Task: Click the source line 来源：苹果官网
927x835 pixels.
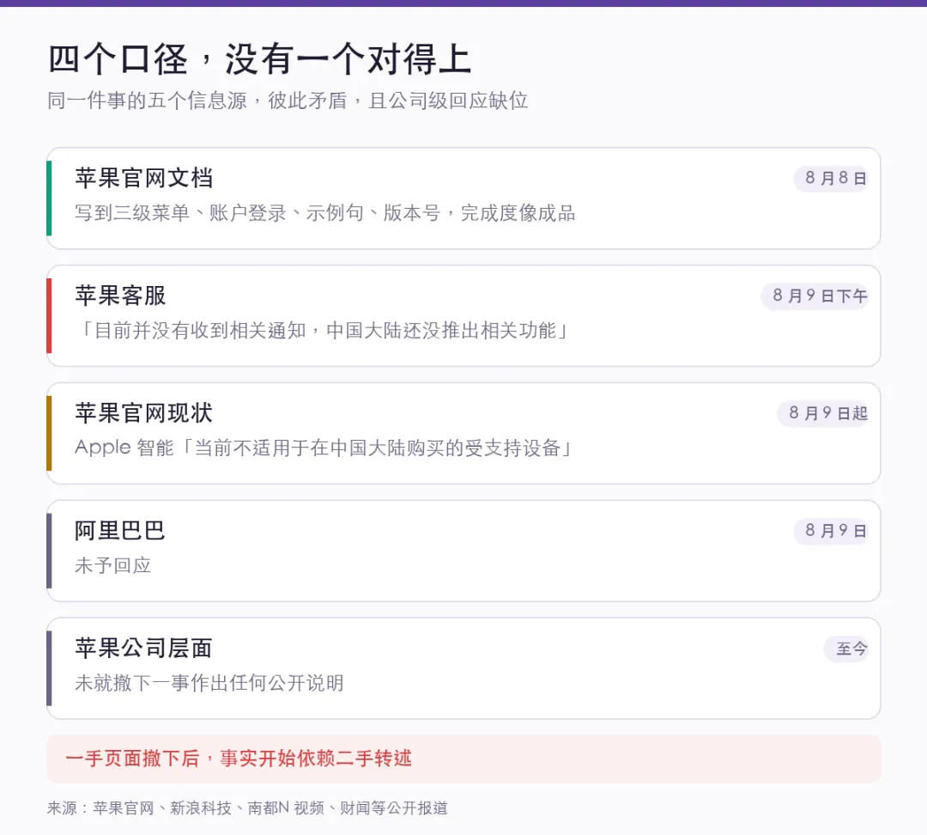Action: point(247,808)
